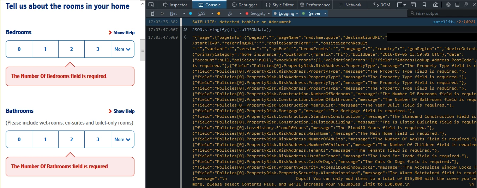Click the Filter output search field
Image resolution: width=477 pixels, height=188 pixels.
click(442, 13)
